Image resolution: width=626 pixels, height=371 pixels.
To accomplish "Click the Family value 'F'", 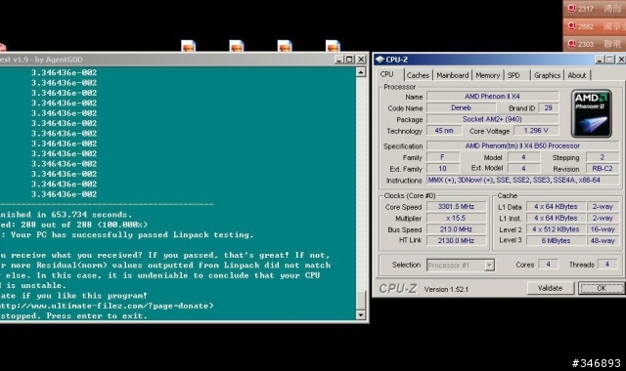I will point(443,157).
